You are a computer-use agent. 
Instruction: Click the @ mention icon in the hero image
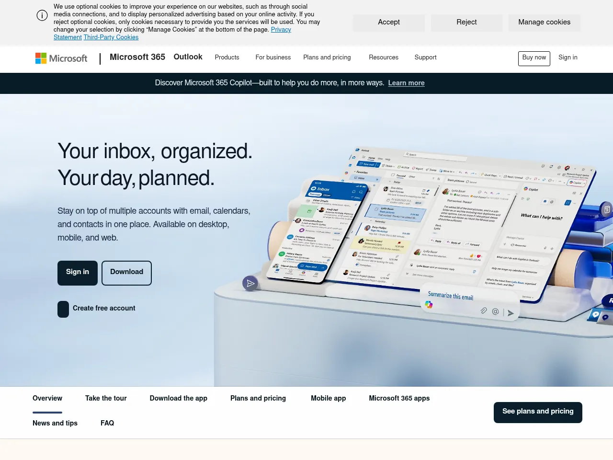coord(495,311)
